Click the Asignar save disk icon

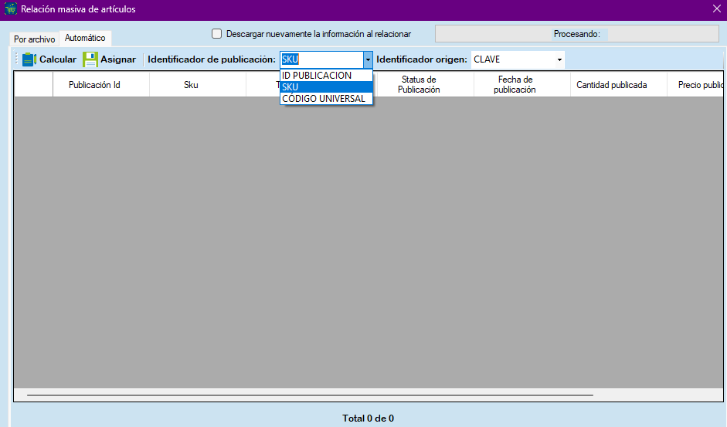pyautogui.click(x=90, y=59)
